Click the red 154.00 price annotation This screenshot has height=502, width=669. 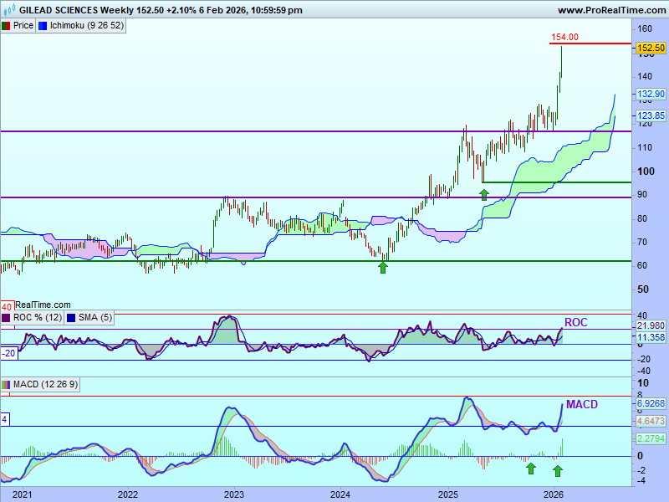564,37
